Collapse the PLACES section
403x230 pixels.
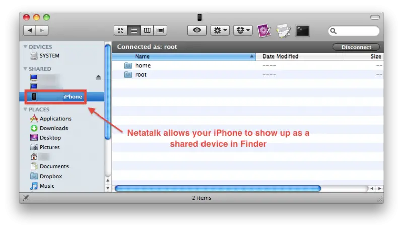[x=25, y=109]
